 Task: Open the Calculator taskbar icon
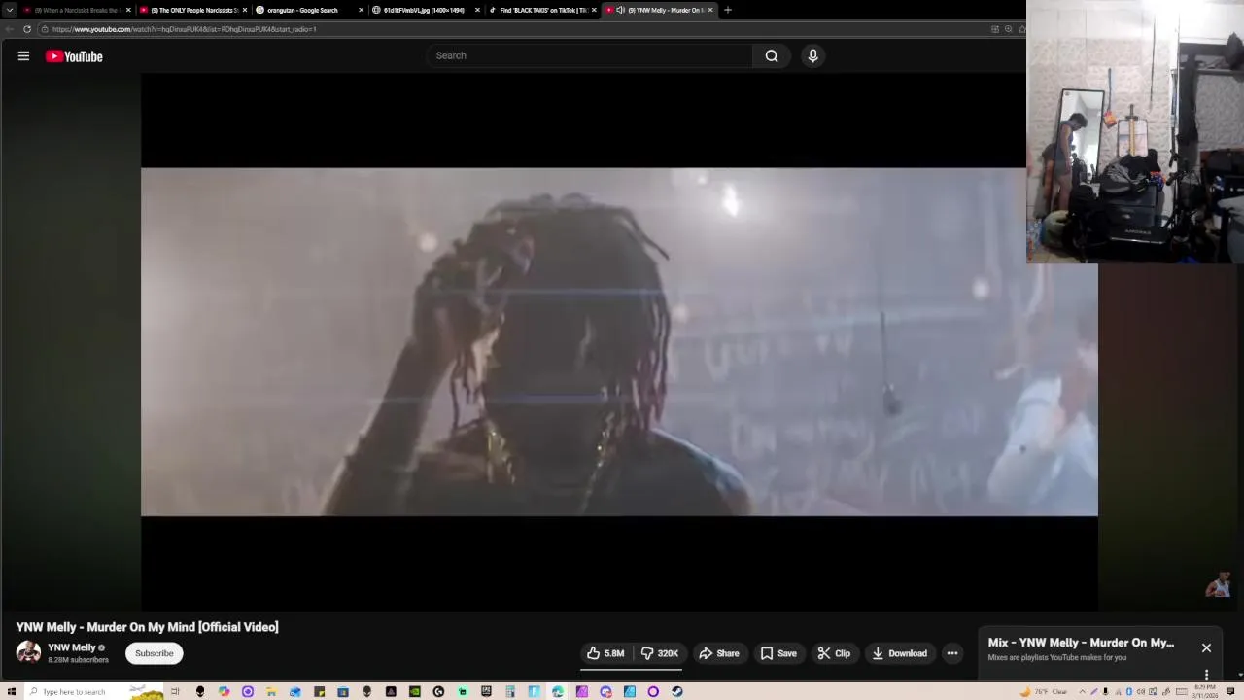tap(510, 692)
